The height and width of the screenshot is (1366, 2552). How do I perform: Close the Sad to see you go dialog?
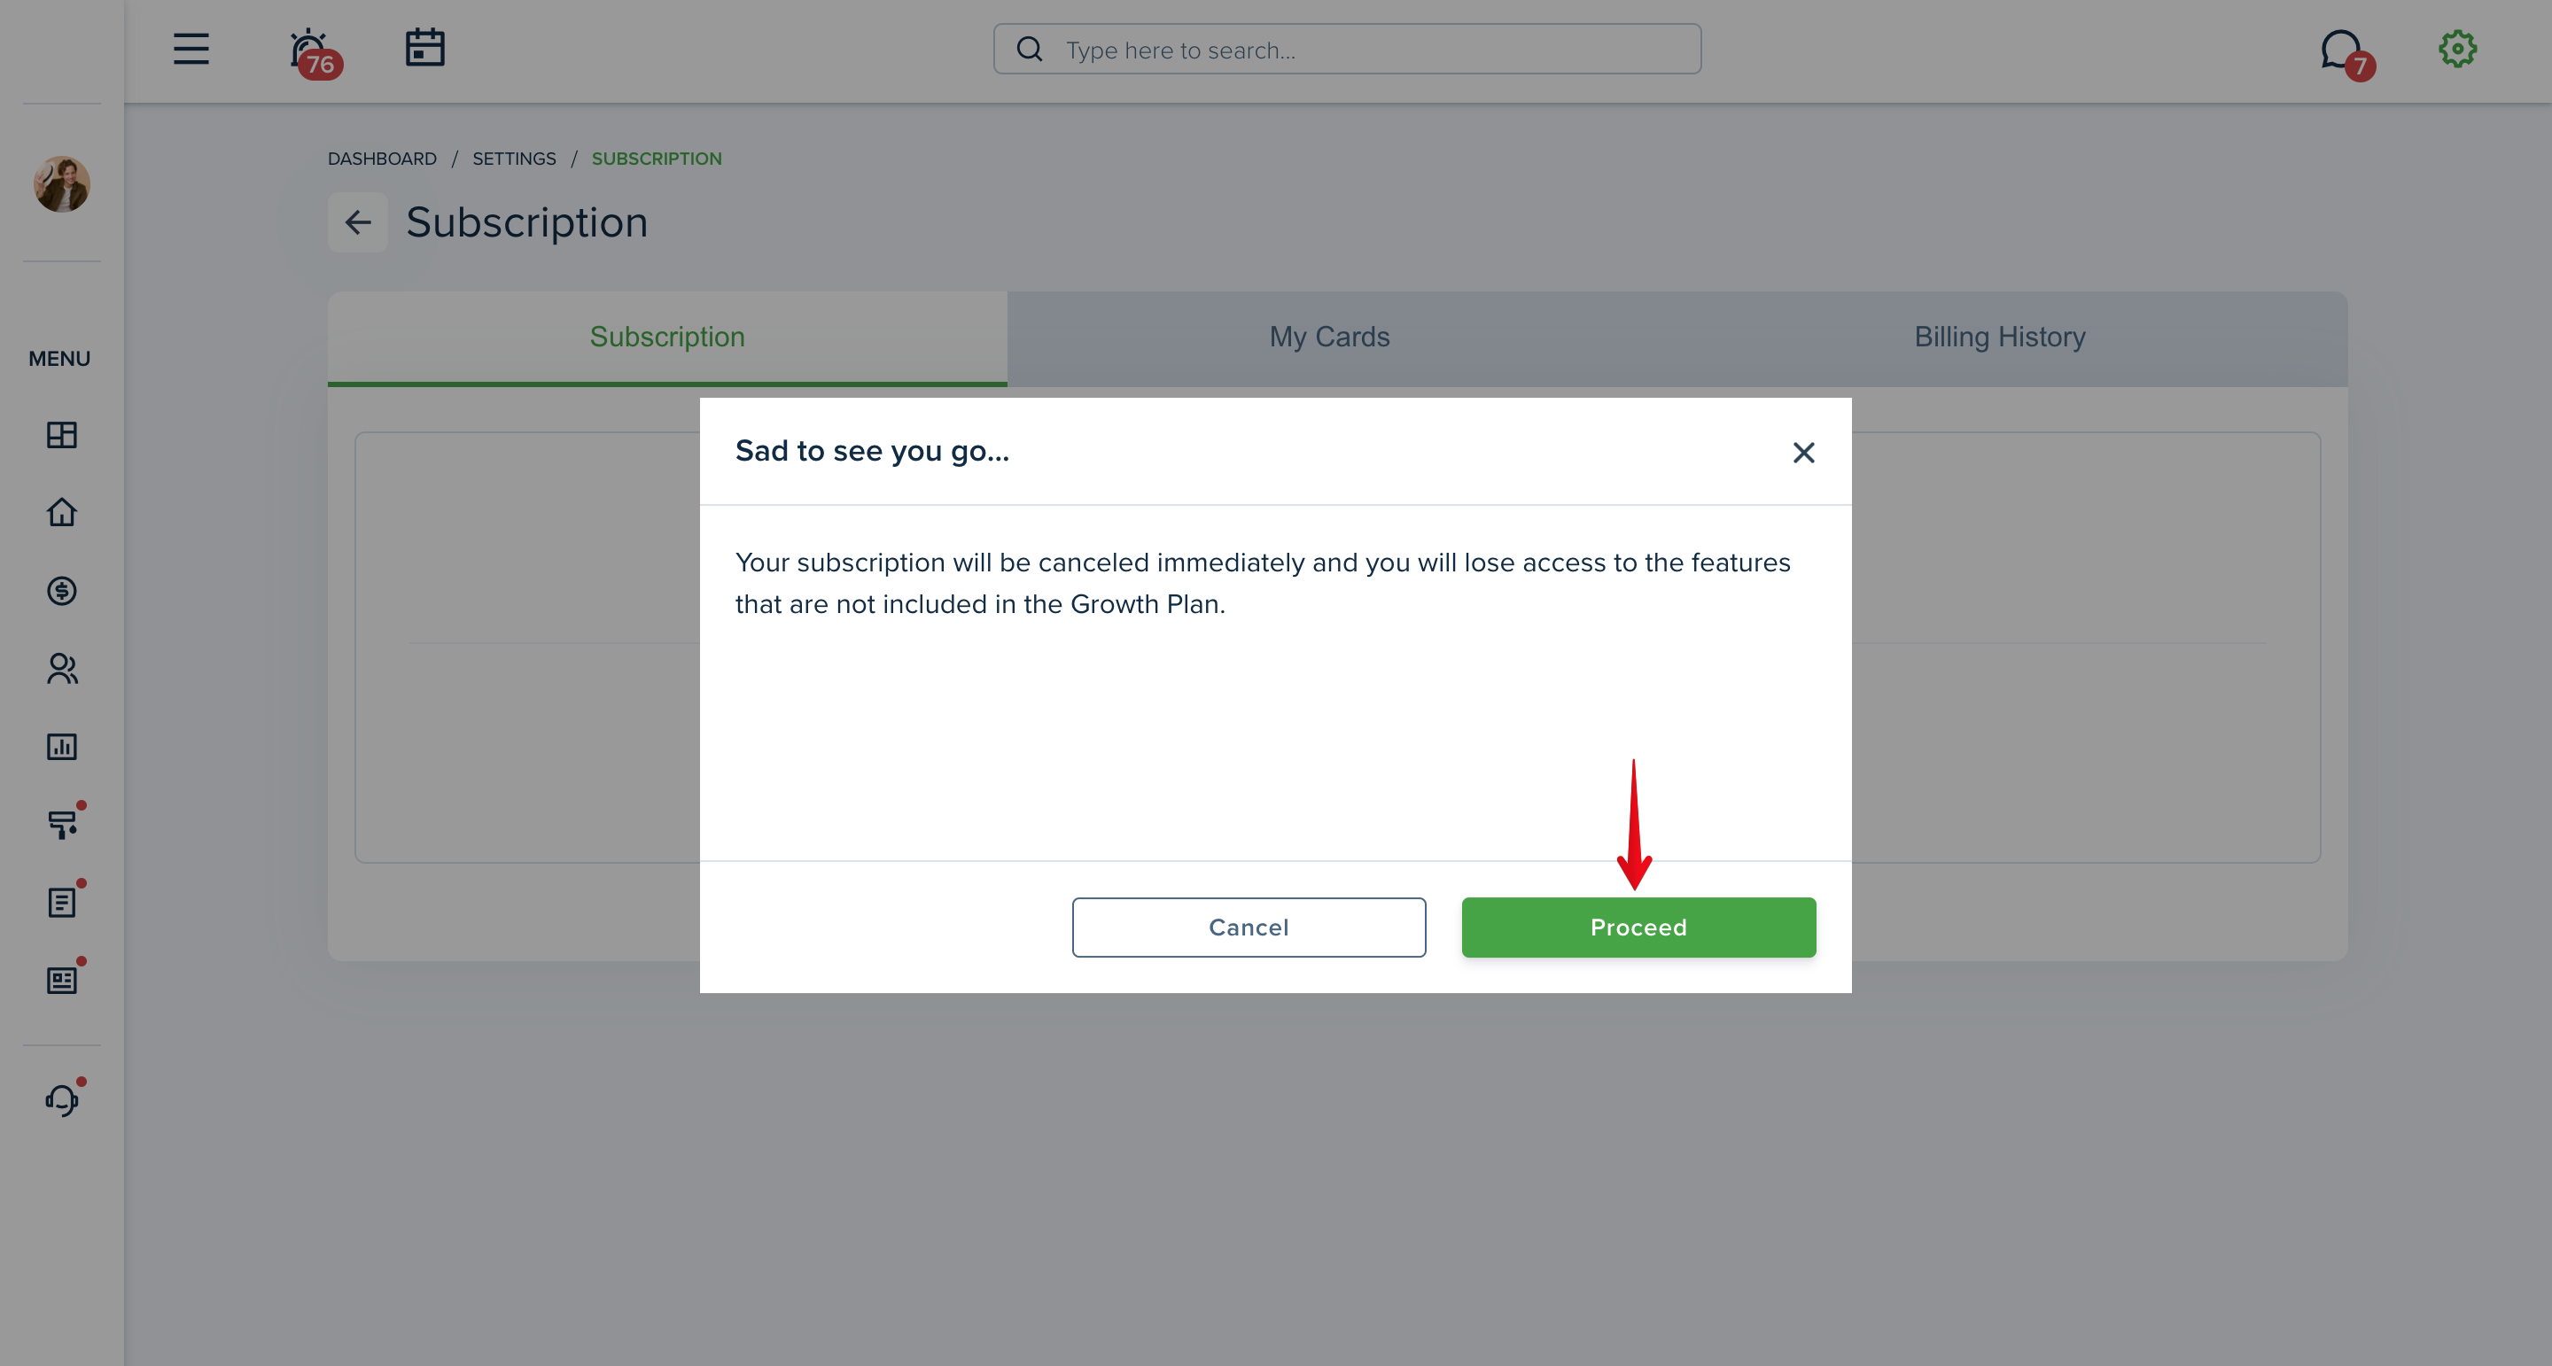(x=1803, y=453)
